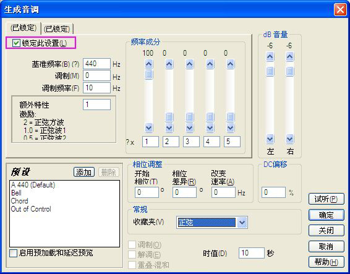Grab the frequency component 1 slider thumb

[148, 74]
